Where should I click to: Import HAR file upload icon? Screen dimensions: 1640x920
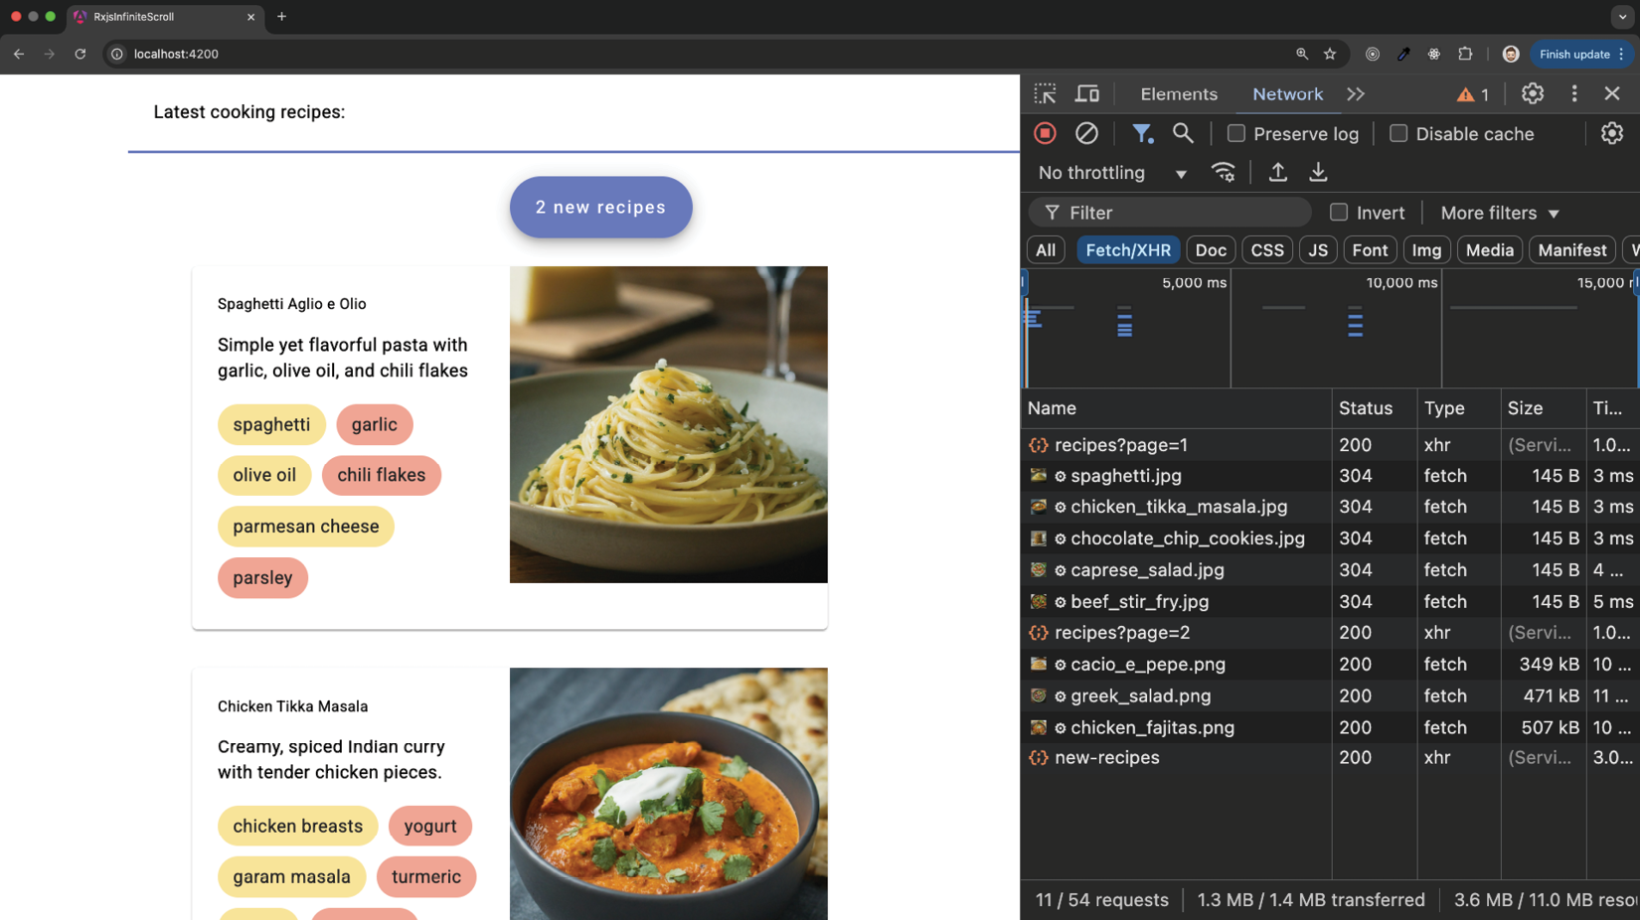coord(1277,172)
